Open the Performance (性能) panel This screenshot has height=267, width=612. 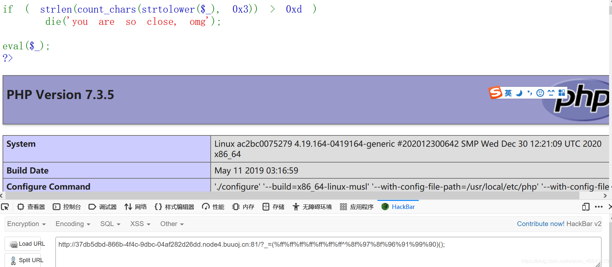(x=213, y=207)
